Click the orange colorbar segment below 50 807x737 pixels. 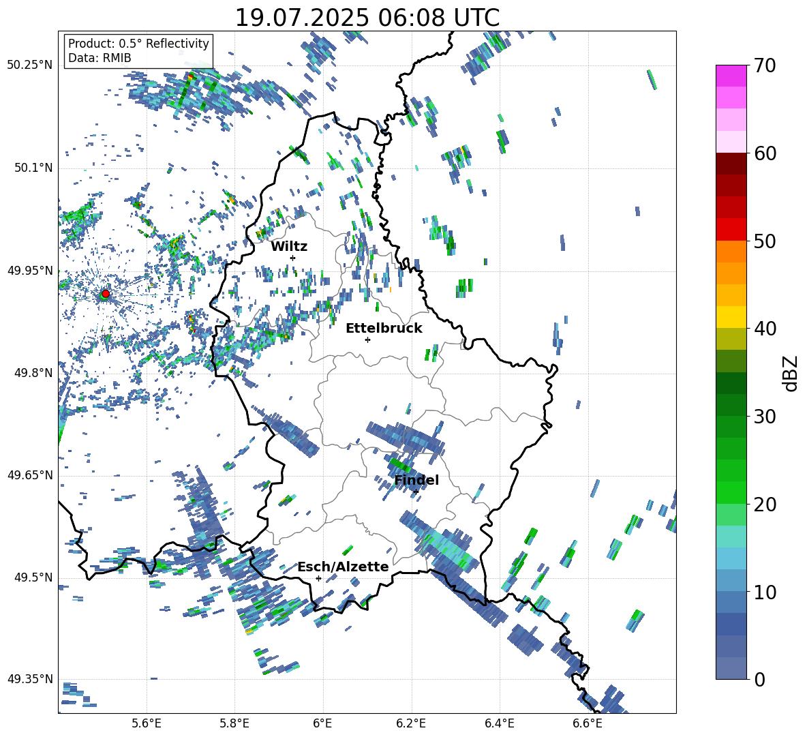coord(731,252)
